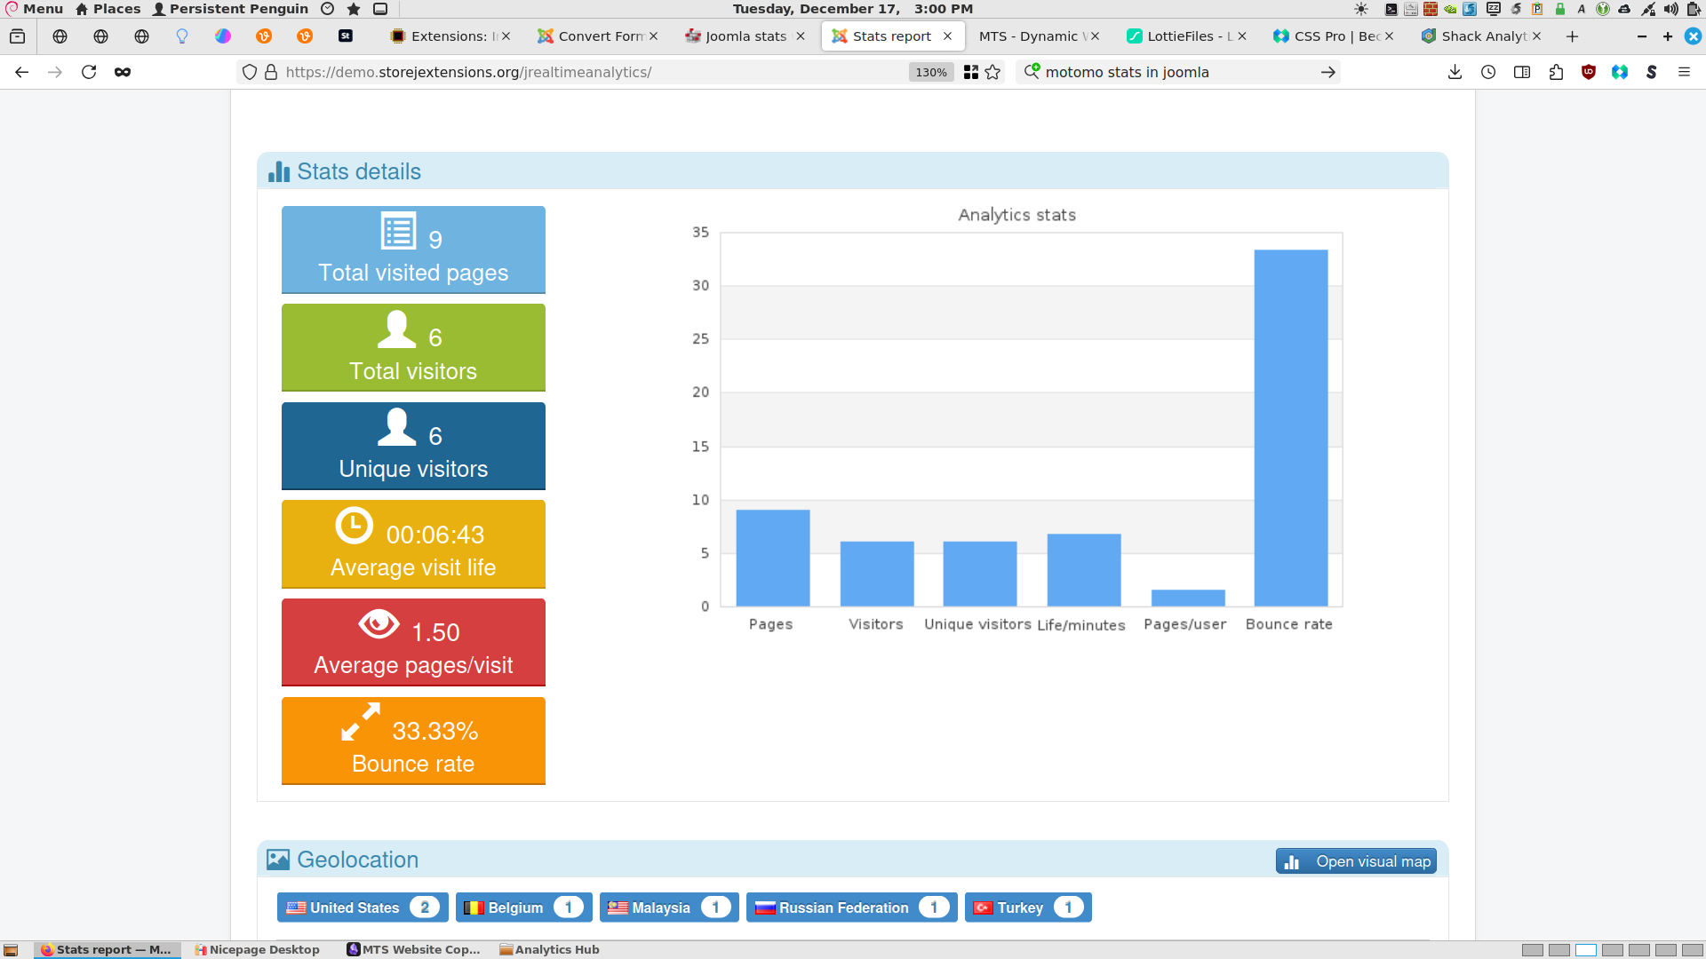Open the hamburger application menu

[x=1684, y=72]
